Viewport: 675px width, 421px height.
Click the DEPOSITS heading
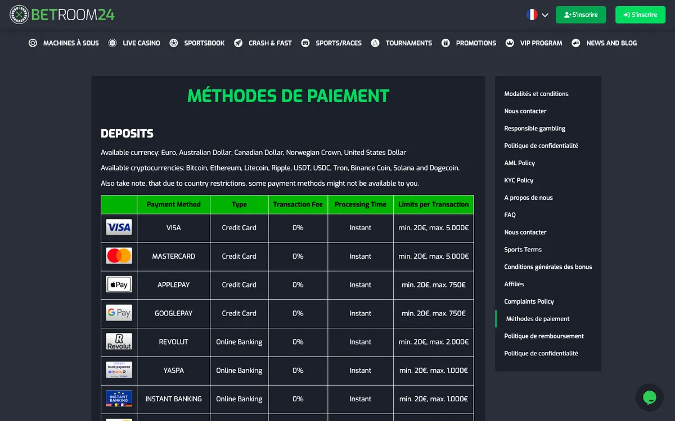coord(127,134)
